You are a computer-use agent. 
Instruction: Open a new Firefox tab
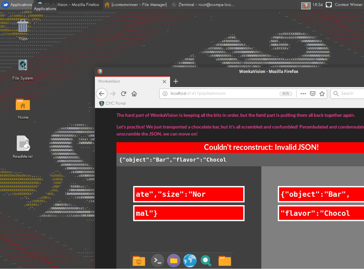175,81
